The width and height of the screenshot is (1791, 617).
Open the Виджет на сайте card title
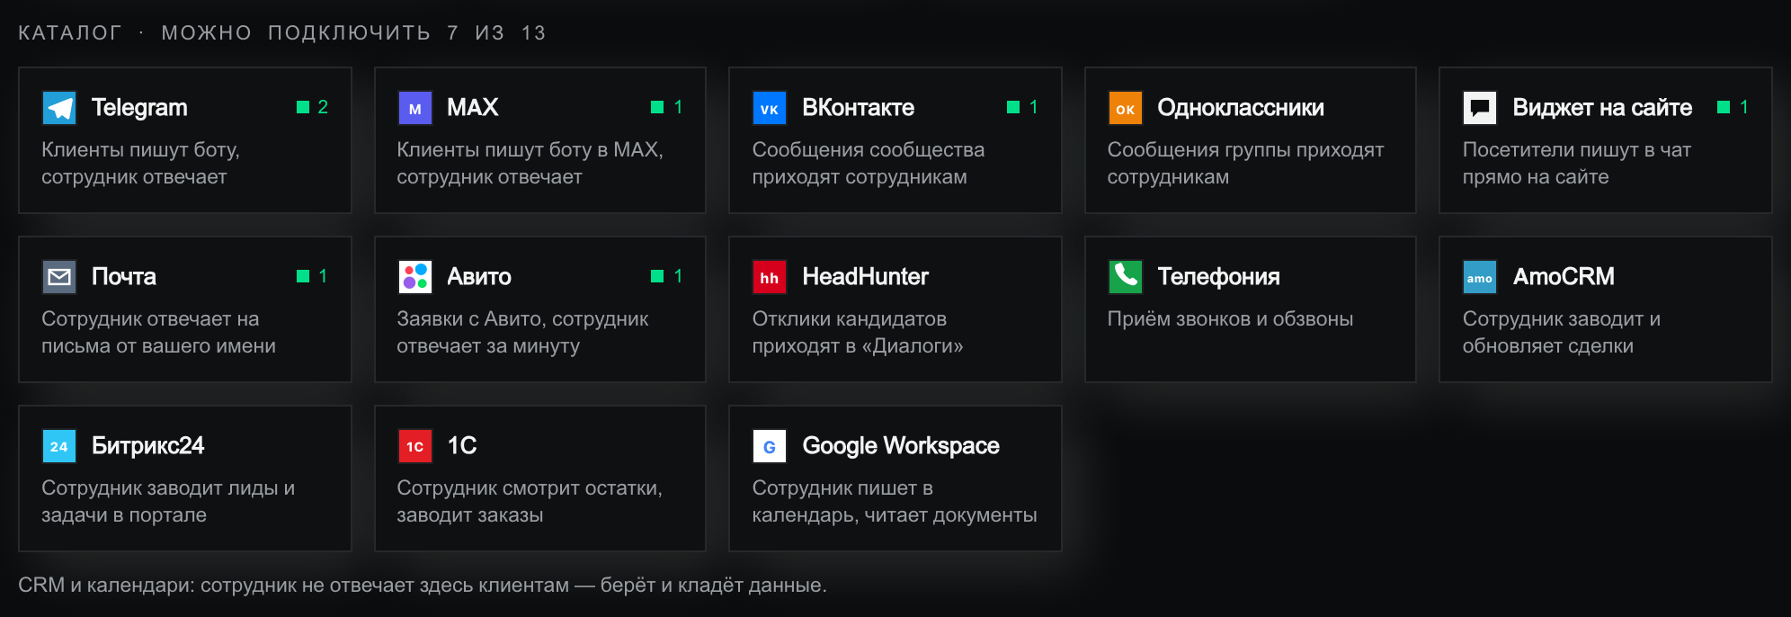[x=1602, y=108]
